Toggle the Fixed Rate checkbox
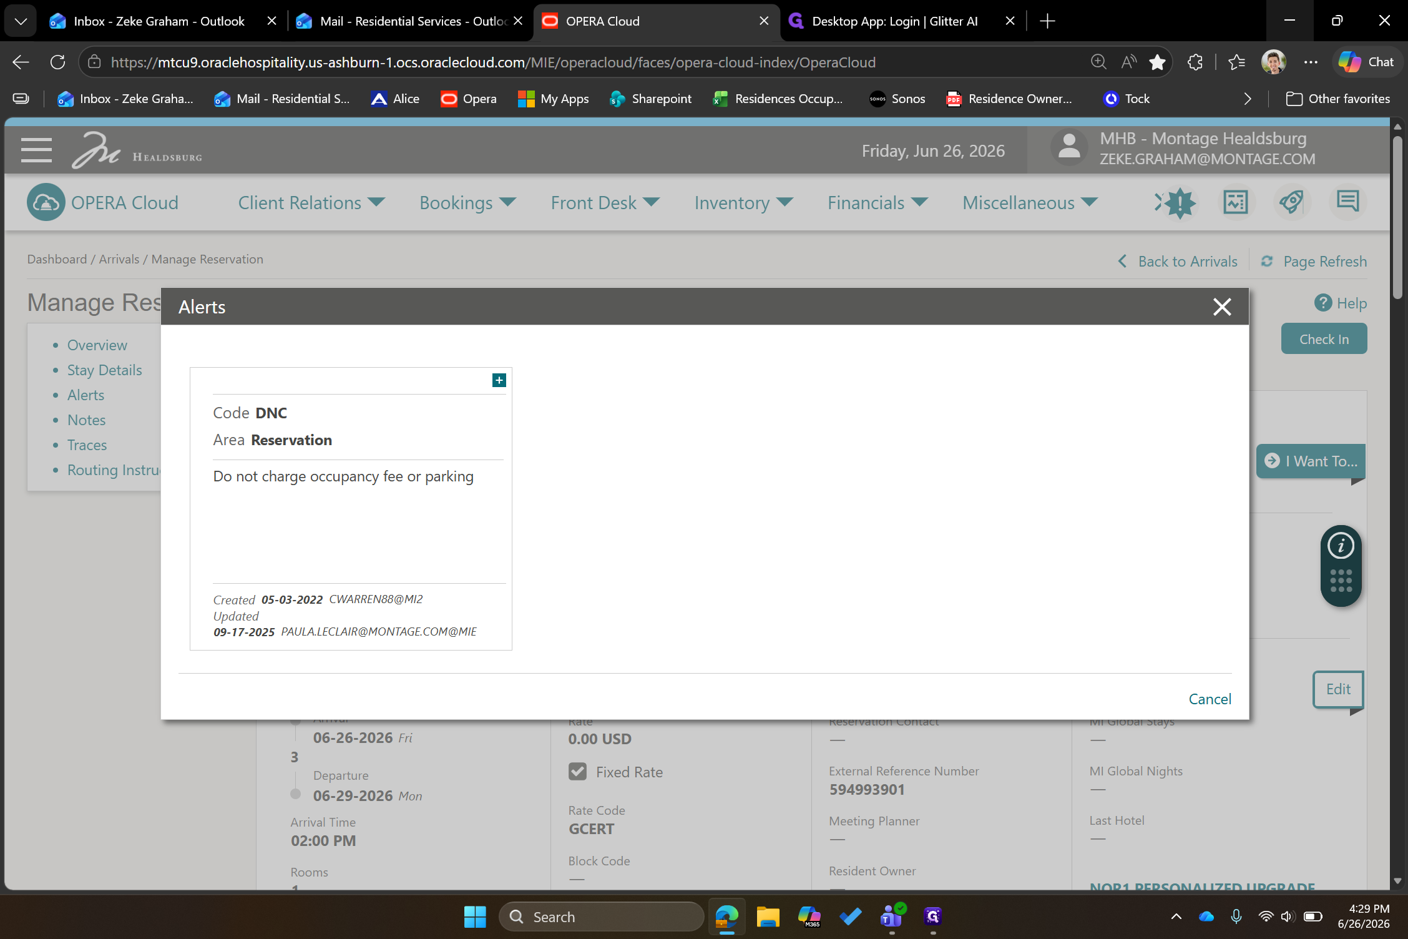Image resolution: width=1408 pixels, height=939 pixels. coord(577,772)
